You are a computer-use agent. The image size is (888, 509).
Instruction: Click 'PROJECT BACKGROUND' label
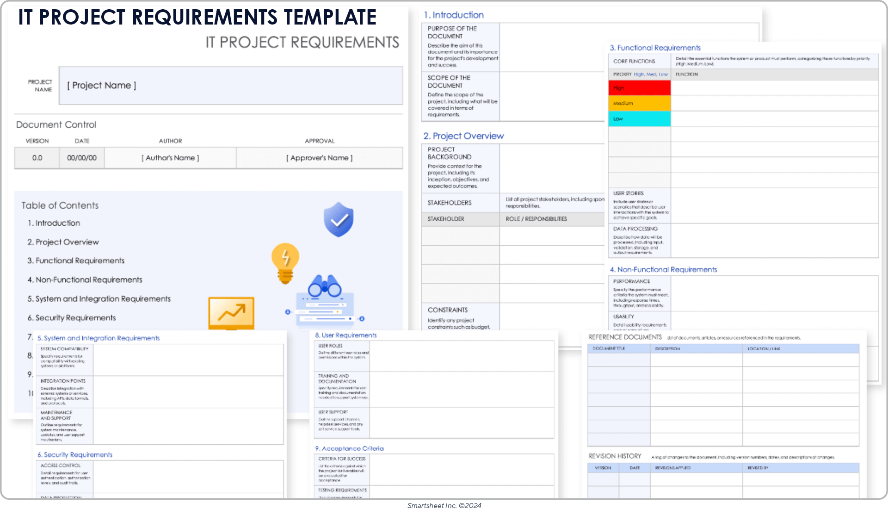[450, 153]
